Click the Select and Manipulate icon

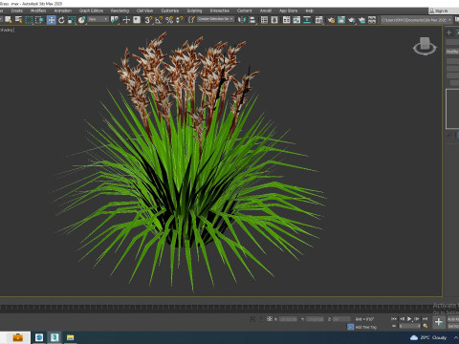126,20
